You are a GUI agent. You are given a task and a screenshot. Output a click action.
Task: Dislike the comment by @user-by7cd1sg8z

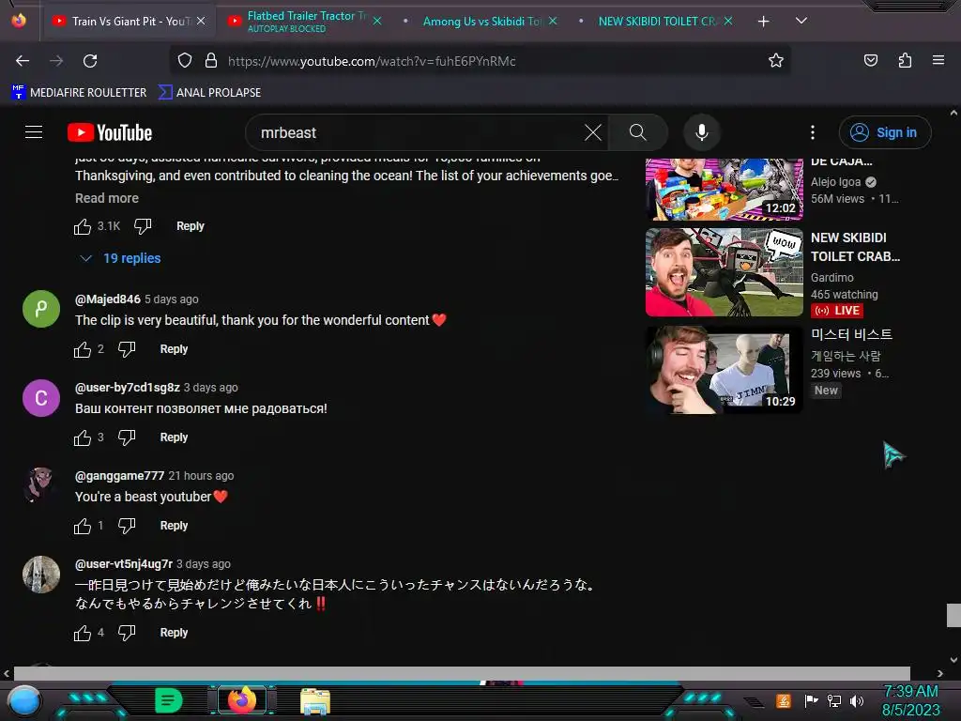point(127,437)
